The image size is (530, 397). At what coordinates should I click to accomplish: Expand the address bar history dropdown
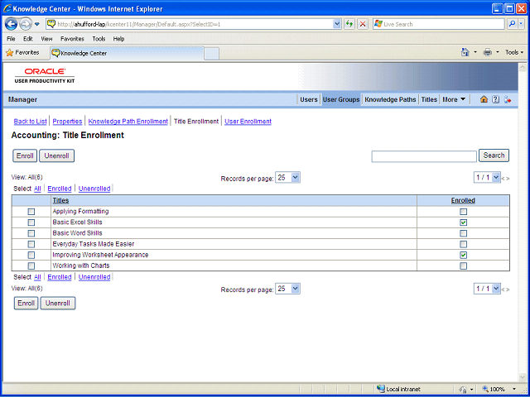click(337, 24)
